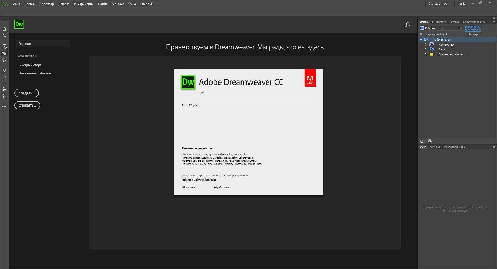
Task: Click the Юрид. инф-я link
Action: 189,187
